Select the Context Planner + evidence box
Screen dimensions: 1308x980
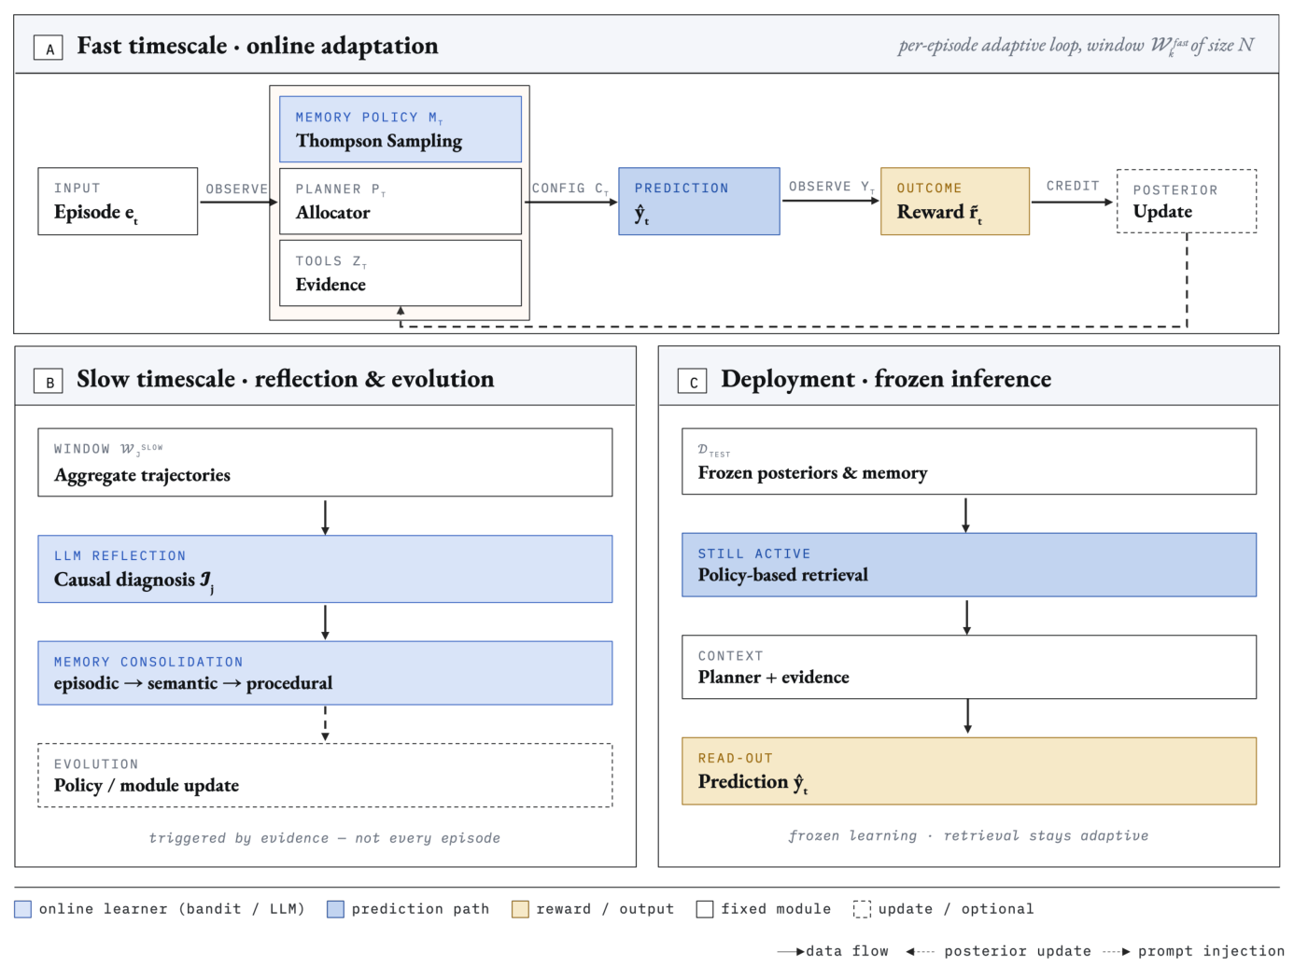[969, 667]
